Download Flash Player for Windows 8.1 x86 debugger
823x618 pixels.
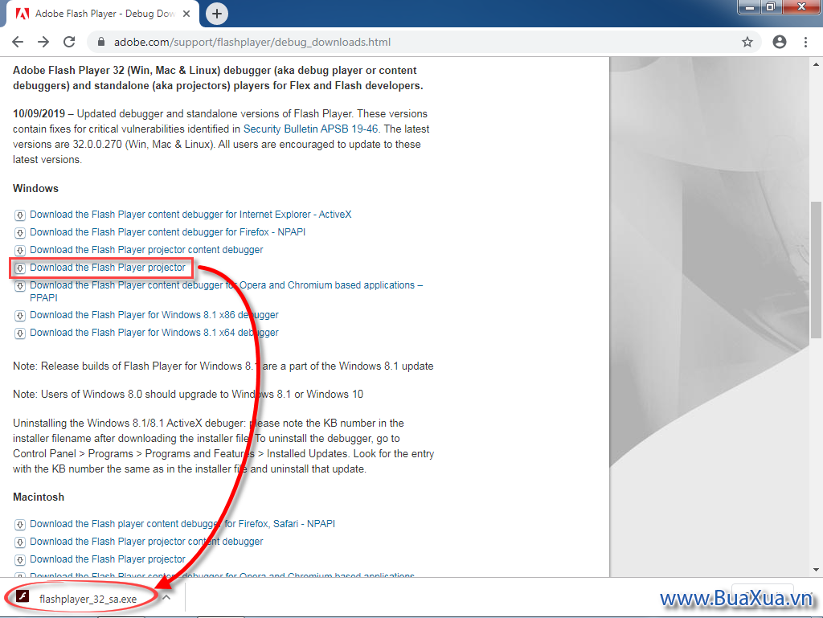coord(154,315)
